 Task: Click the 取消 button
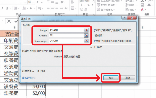tap(128, 78)
